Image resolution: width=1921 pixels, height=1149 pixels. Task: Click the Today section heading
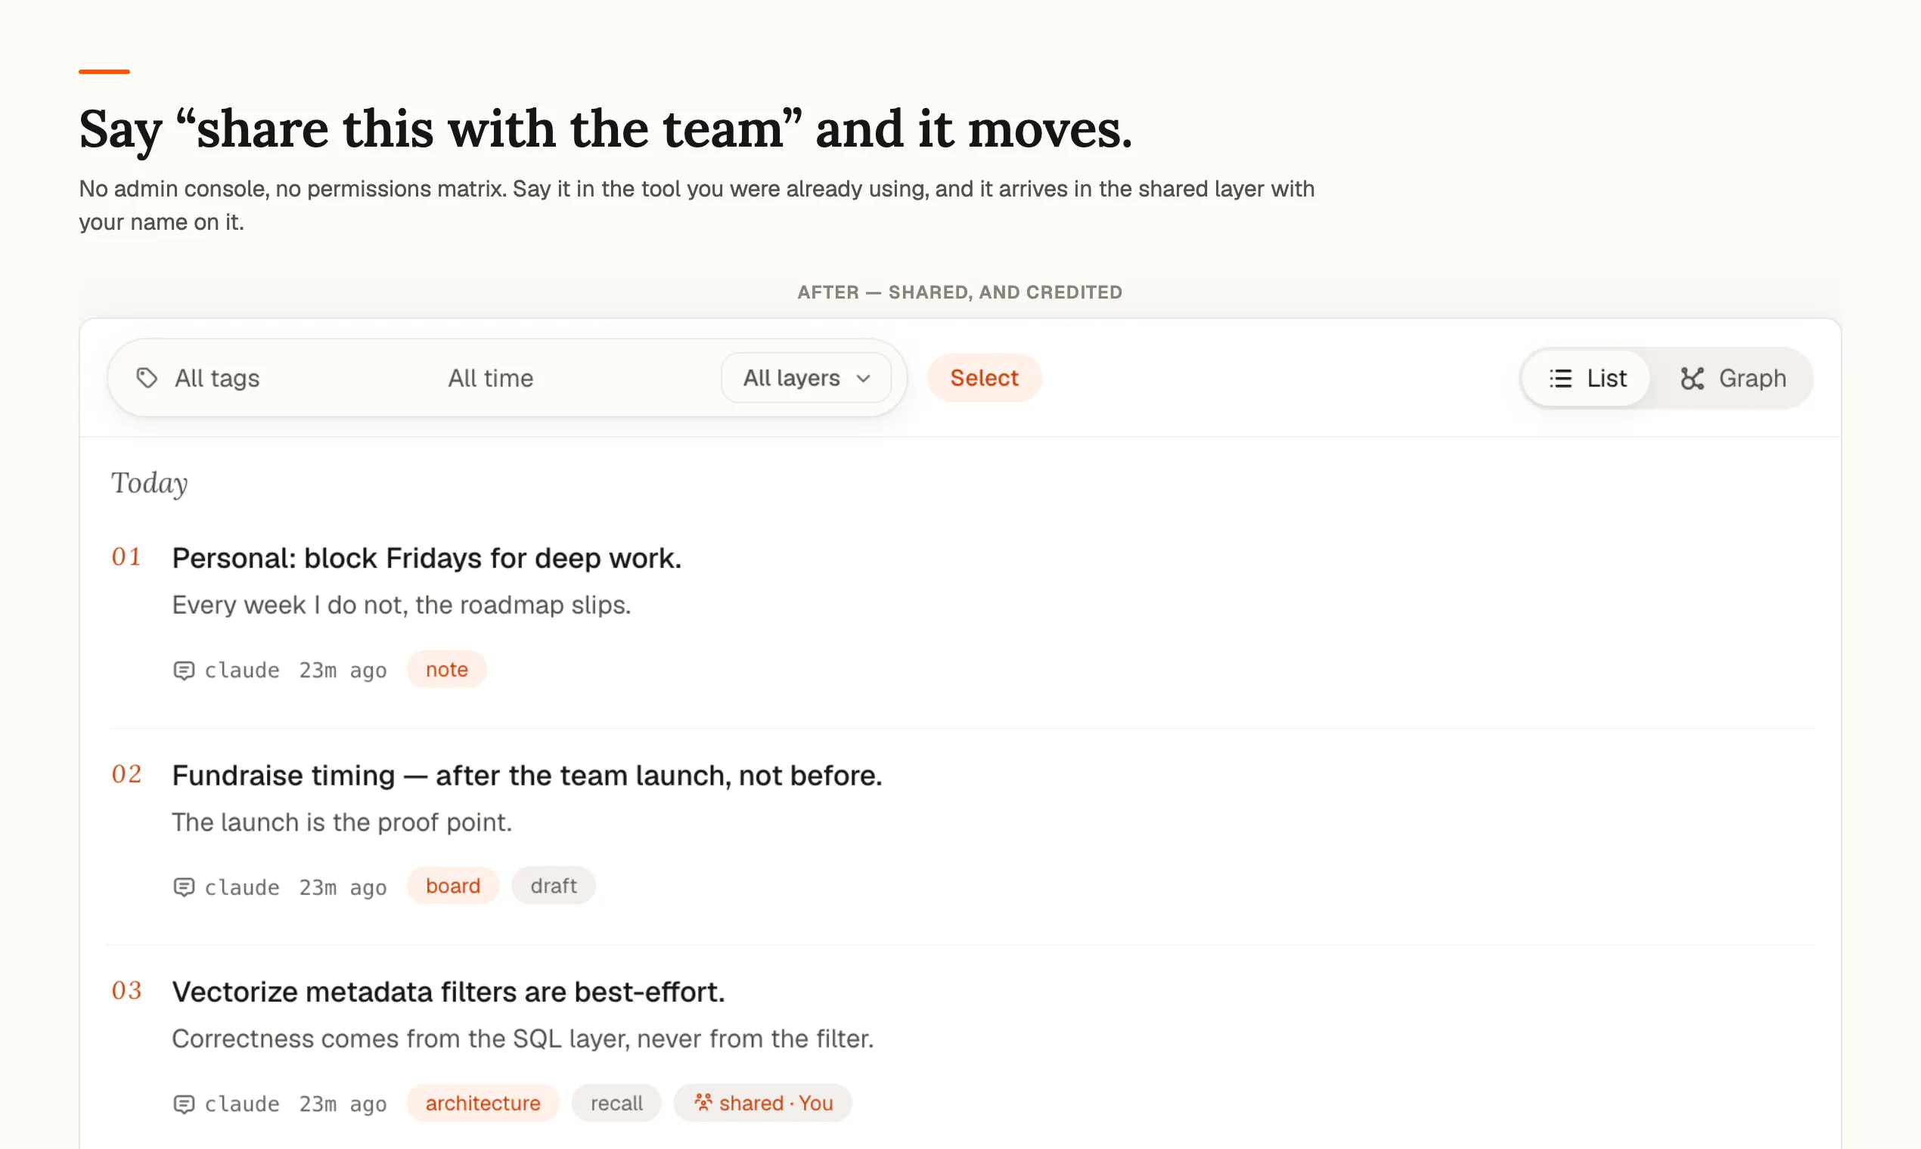tap(150, 484)
